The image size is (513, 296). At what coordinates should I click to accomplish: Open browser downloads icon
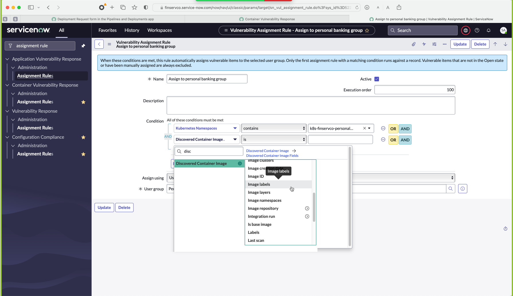coord(367,7)
